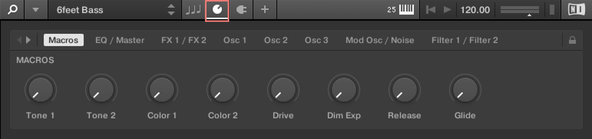Open the main dropdown menu arrow

click(36, 10)
